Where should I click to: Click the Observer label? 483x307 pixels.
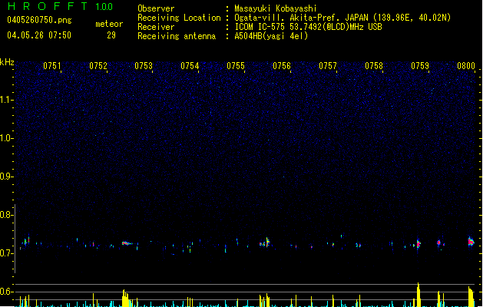tap(156, 8)
